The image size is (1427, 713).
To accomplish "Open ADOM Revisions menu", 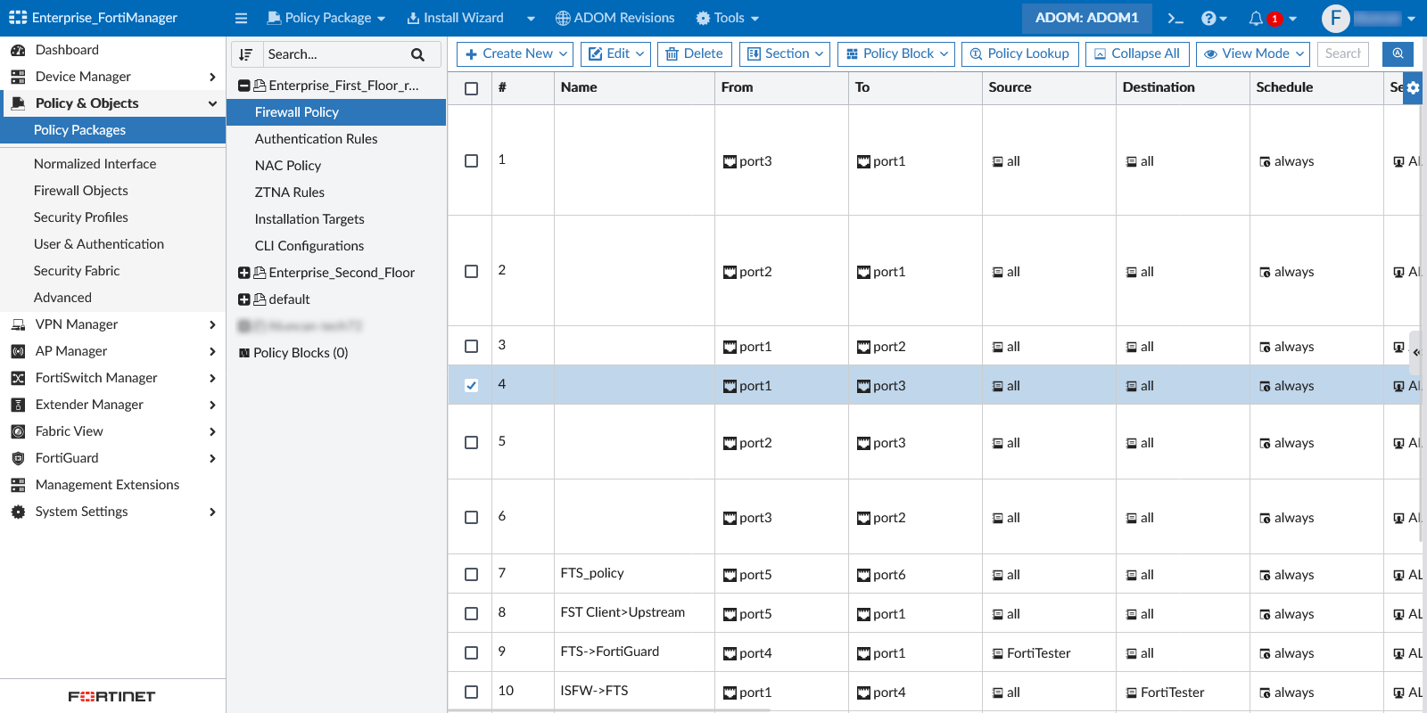I will coord(615,18).
